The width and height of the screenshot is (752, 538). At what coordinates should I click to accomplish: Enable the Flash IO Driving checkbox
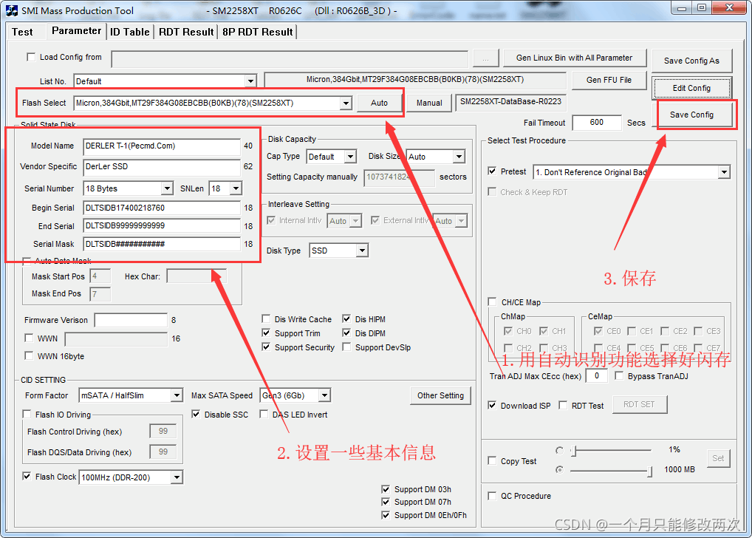coord(27,414)
